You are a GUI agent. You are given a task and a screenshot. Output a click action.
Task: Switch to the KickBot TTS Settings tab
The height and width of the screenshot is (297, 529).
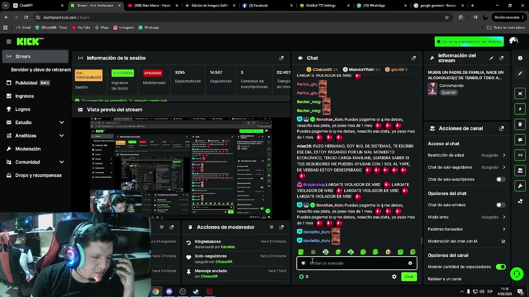[324, 5]
